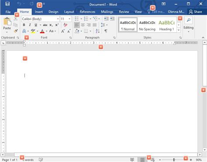Start a bulleted list
This screenshot has height=162, width=207.
77,19
